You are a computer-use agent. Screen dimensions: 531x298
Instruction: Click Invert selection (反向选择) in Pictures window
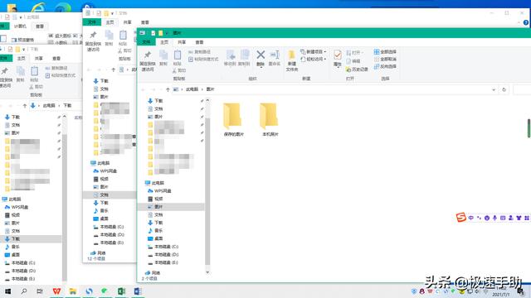tap(385, 66)
